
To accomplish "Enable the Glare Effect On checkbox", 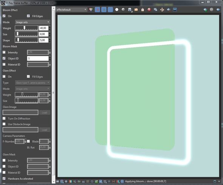I will [x=4, y=77].
